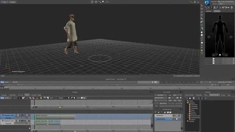The height and width of the screenshot is (132, 235).
Task: Select the Scale tool in viewer toolbar
Action: [x=202, y=19]
